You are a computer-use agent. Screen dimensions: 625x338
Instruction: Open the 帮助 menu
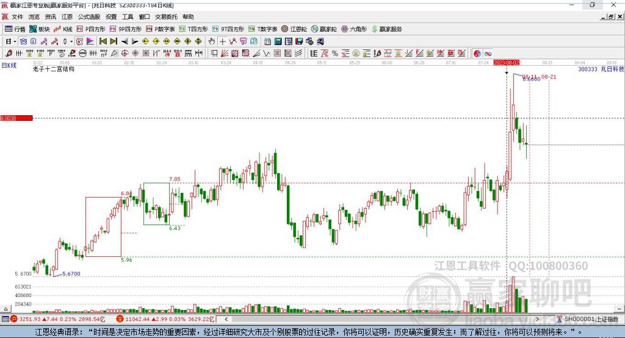[x=188, y=16]
